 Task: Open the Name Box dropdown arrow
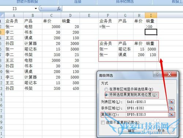36,8
